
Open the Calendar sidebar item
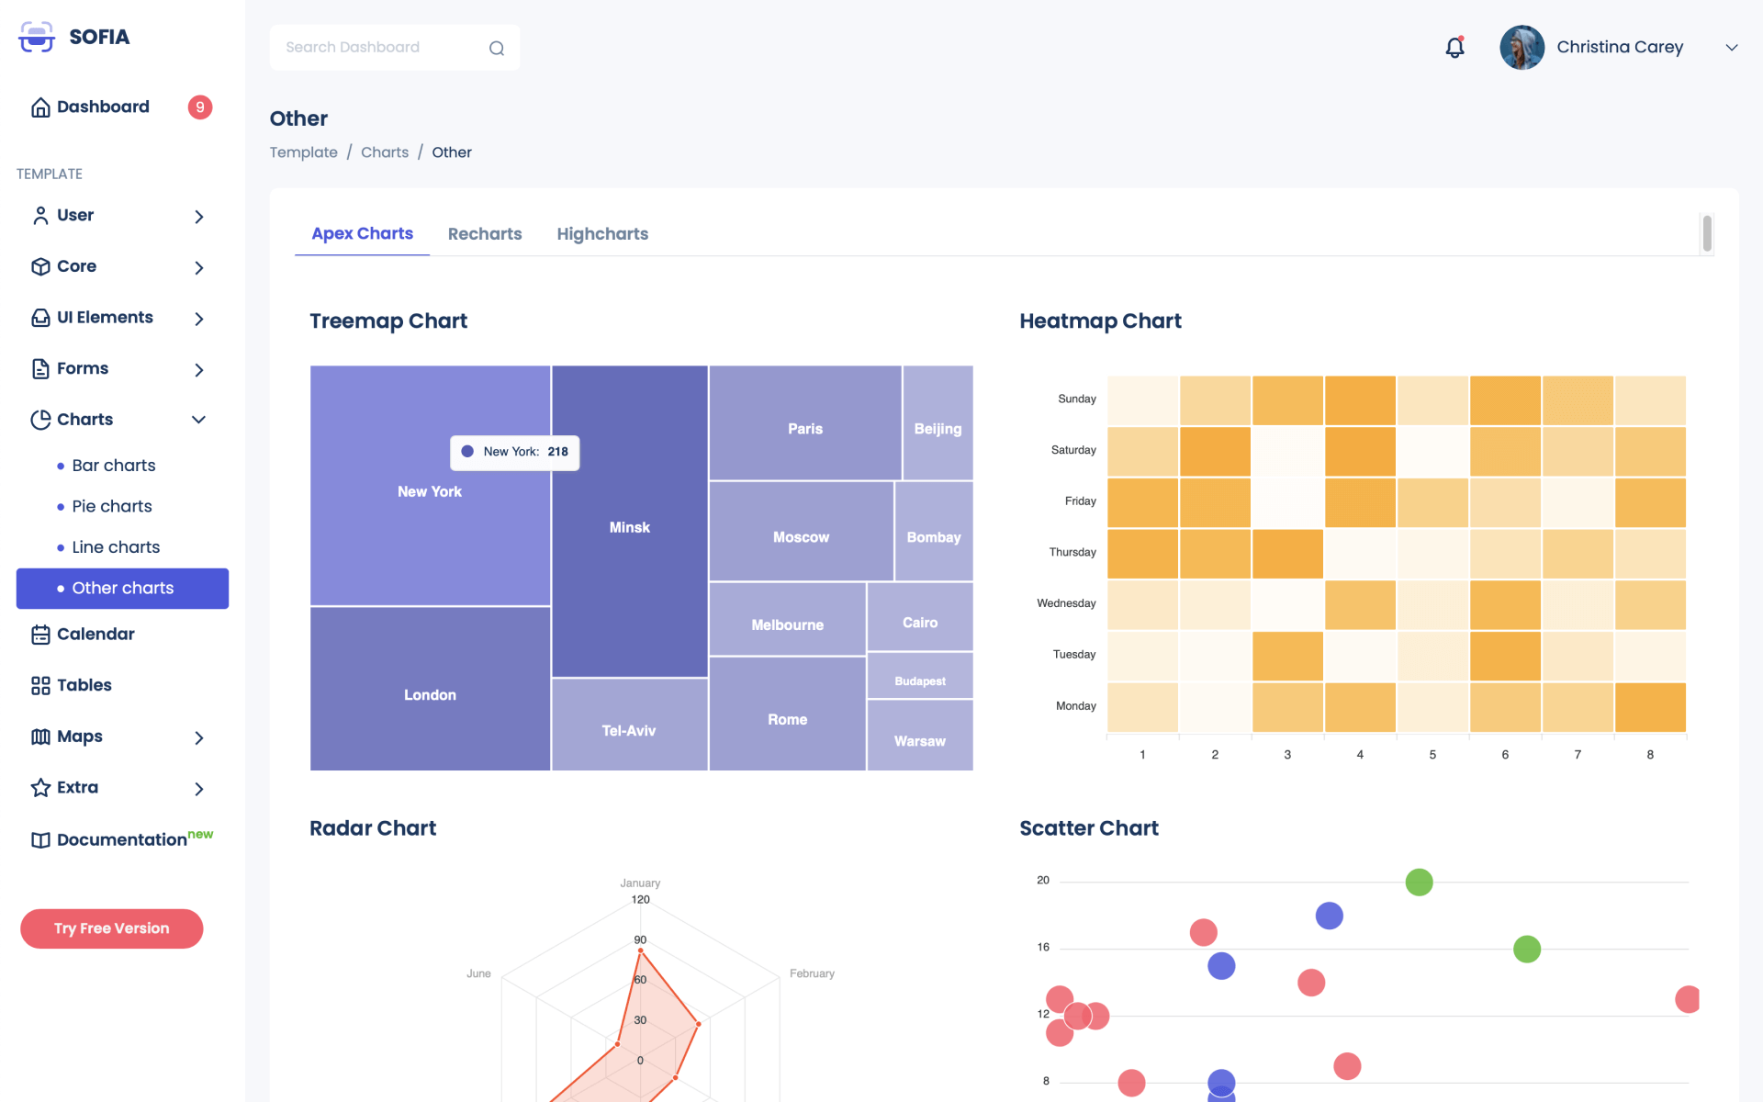95,634
